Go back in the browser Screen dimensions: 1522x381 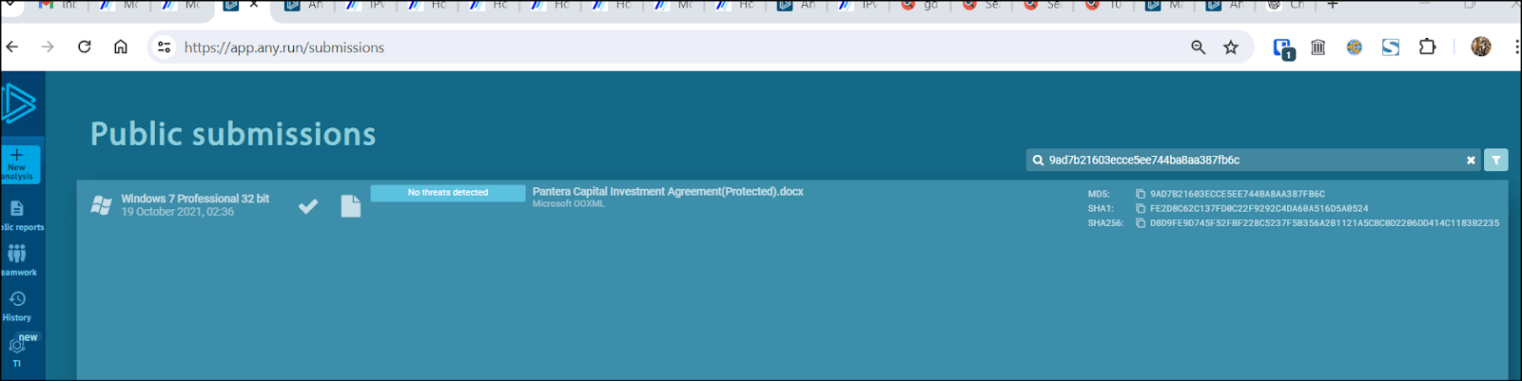tap(12, 47)
